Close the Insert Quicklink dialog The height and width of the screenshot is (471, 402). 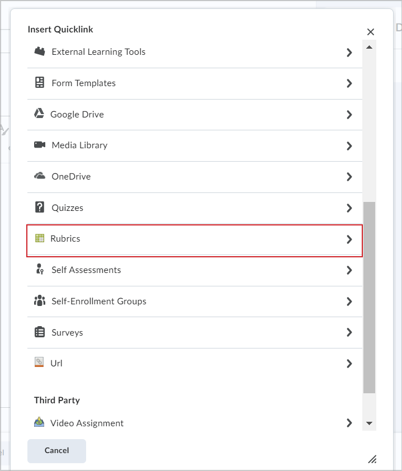371,32
